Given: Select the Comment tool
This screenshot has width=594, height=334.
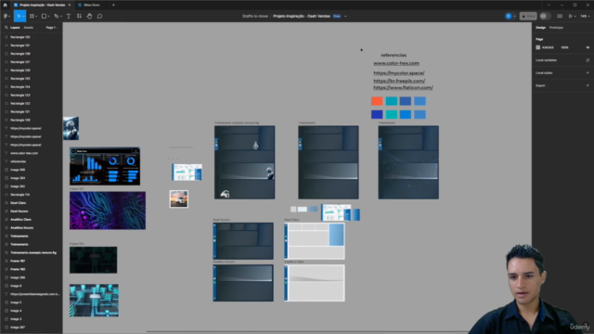Looking at the screenshot, I should click(x=99, y=17).
